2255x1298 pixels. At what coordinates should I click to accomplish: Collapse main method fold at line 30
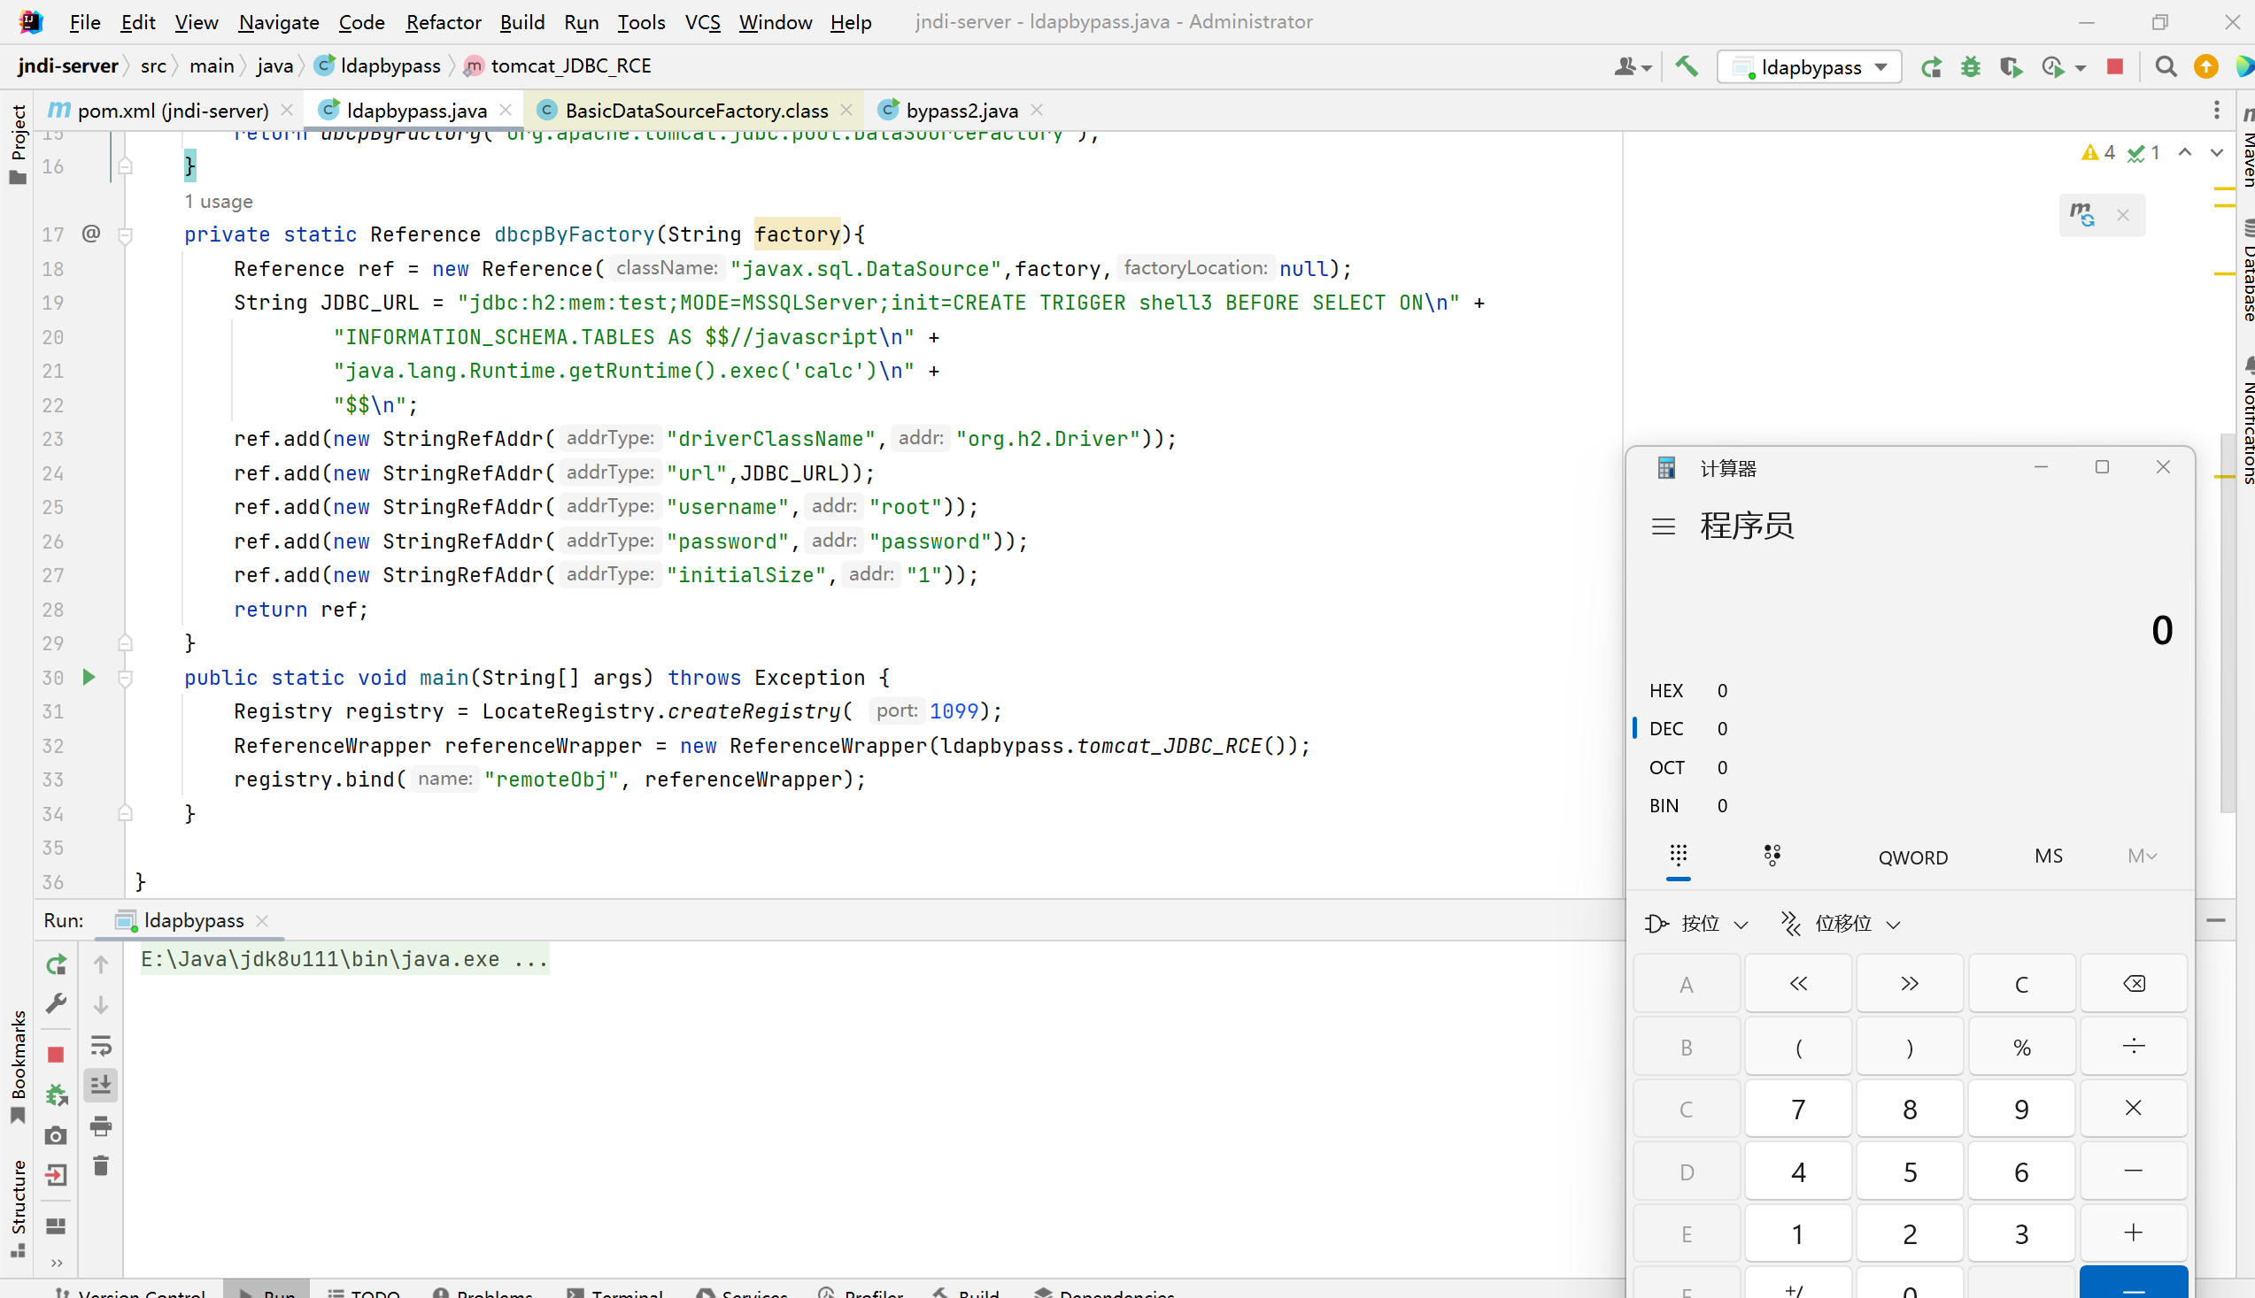[x=126, y=679]
